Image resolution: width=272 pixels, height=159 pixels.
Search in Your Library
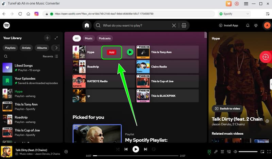tap(6, 56)
